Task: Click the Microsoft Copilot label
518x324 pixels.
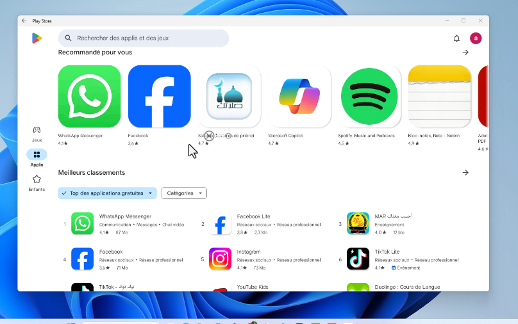Action: [x=285, y=136]
